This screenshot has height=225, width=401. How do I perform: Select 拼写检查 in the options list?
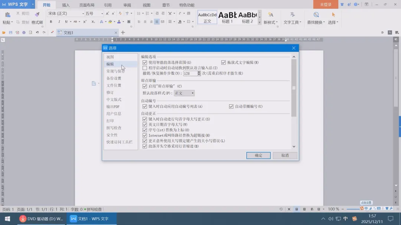(x=114, y=128)
